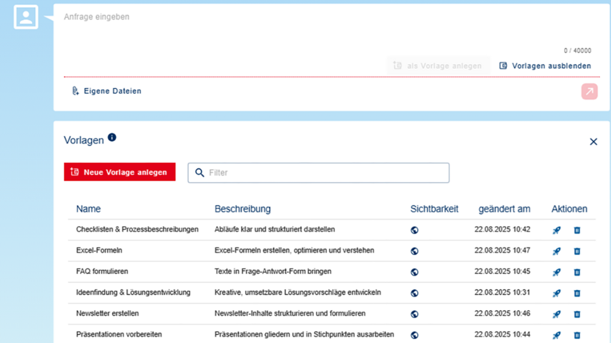Click description 'Präsentationen gliedern und in Stichpunkten ausarbeiten'
The width and height of the screenshot is (611, 343).
[304, 334]
